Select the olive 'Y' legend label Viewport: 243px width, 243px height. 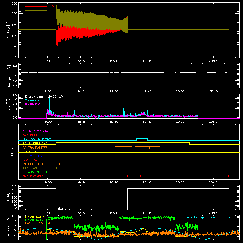pyautogui.click(x=53, y=9)
